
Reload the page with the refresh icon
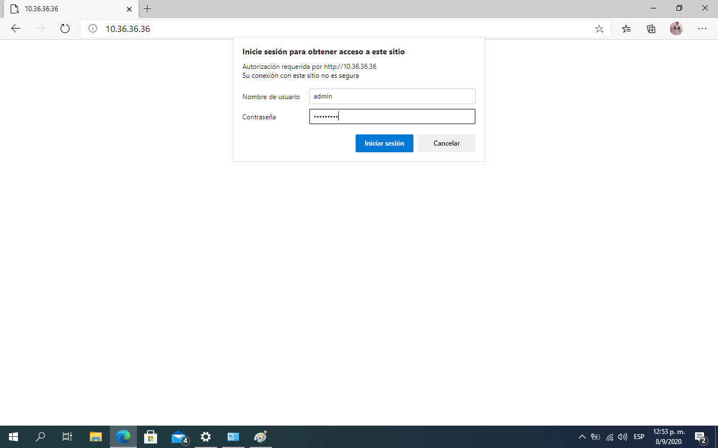[65, 29]
